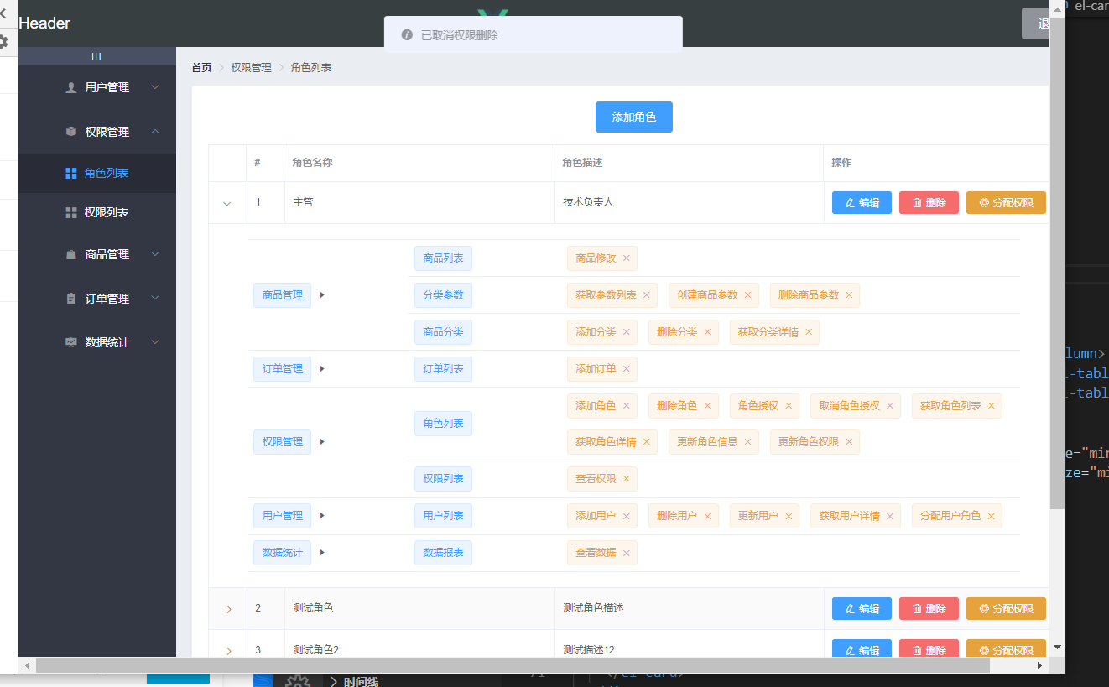Delete the 测试角色 role
This screenshot has width=1109, height=687.
point(929,608)
